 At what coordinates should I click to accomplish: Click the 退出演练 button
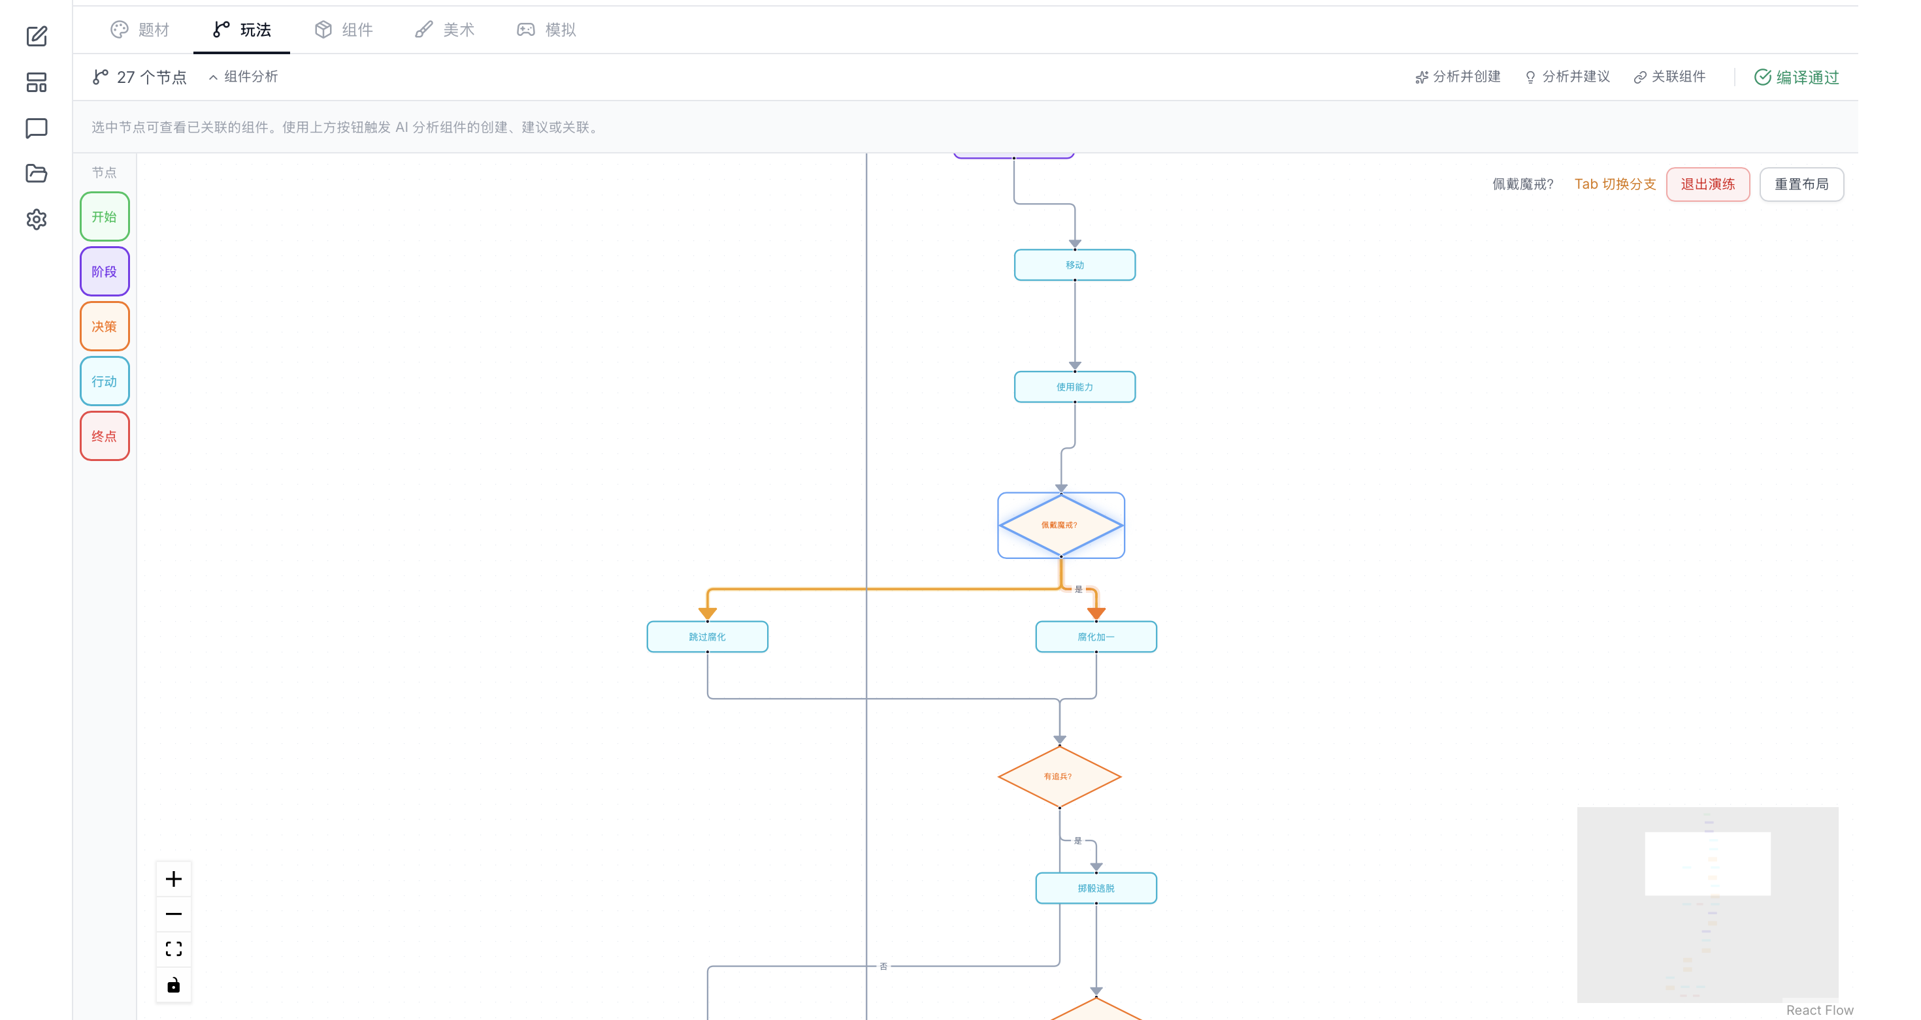[1708, 184]
